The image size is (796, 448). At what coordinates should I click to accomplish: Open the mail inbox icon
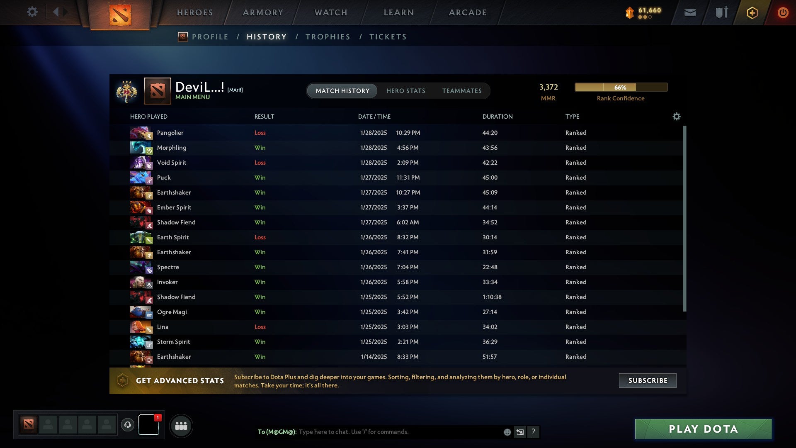(690, 13)
